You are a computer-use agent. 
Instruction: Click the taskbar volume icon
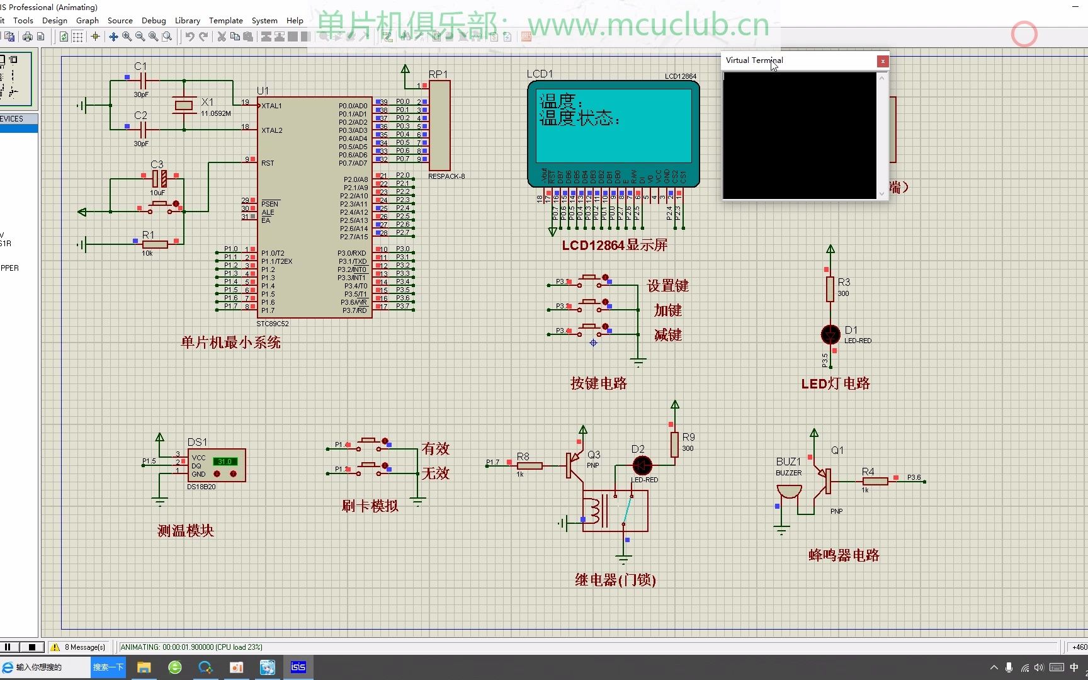(1038, 667)
